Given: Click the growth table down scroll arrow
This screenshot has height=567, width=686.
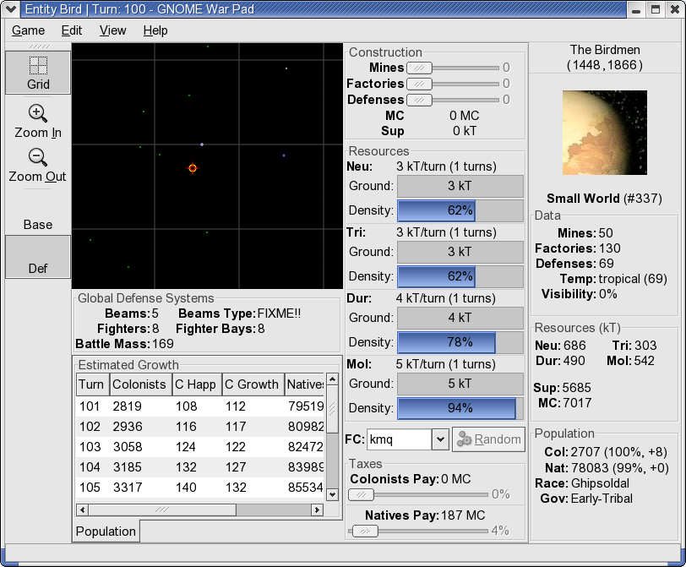Looking at the screenshot, I should pyautogui.click(x=333, y=493).
